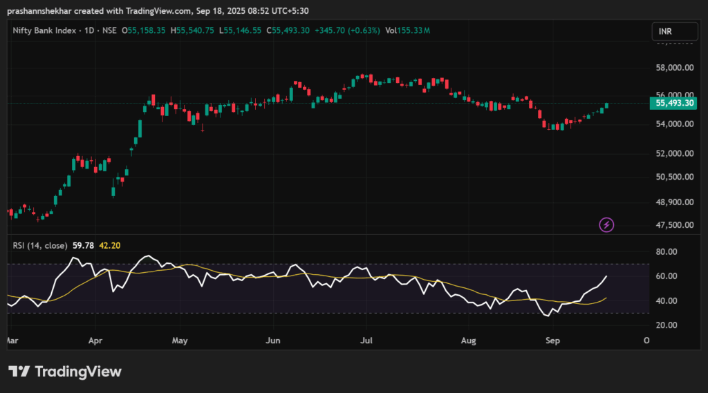The width and height of the screenshot is (708, 393).
Task: Click the NSE exchange label
Action: point(109,30)
